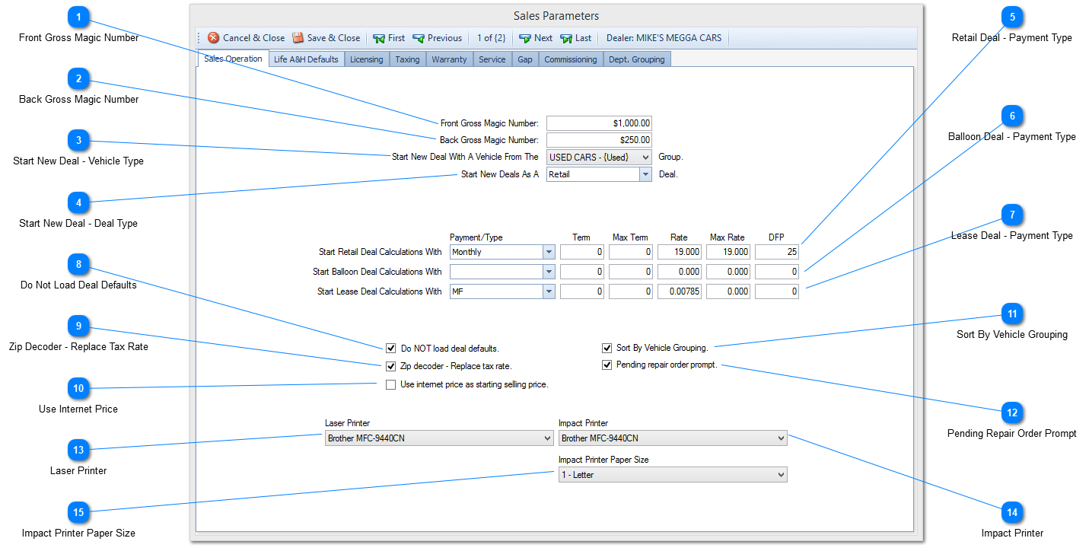This screenshot has width=1089, height=551.
Task: Toggle Zip decoder Replace tax rate checkbox
Action: coord(391,366)
